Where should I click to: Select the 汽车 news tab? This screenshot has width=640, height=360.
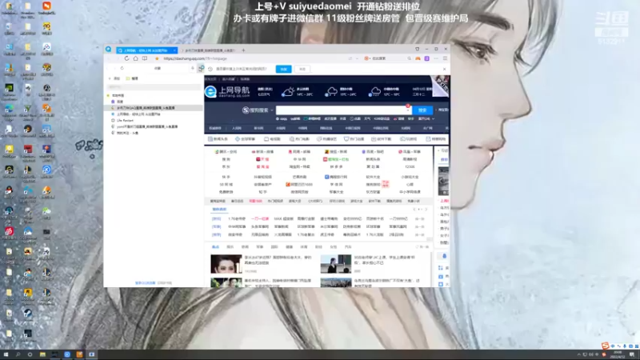click(x=348, y=247)
